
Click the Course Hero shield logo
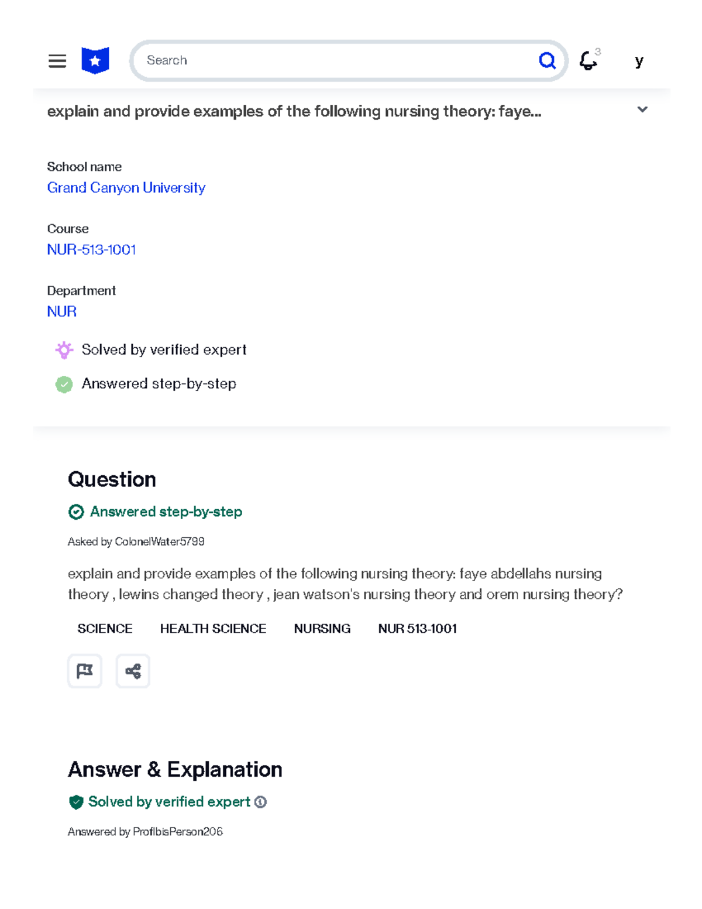click(95, 60)
